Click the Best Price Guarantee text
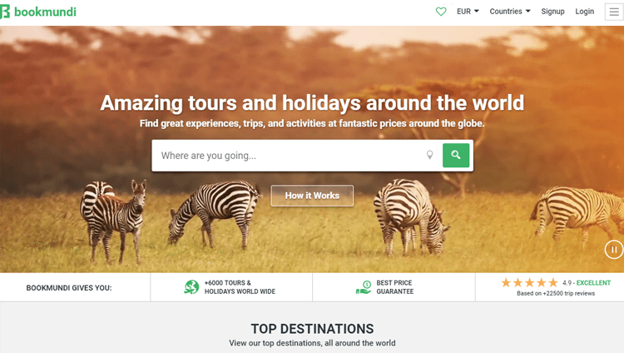Image resolution: width=624 pixels, height=353 pixels. 394,287
